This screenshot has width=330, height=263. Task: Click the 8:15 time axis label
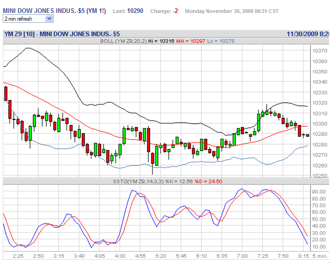click(303, 256)
